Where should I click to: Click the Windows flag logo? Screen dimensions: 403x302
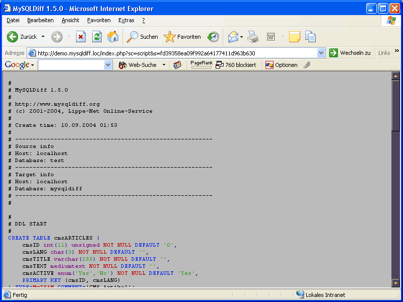391,21
